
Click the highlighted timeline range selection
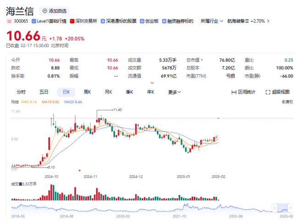282,208
